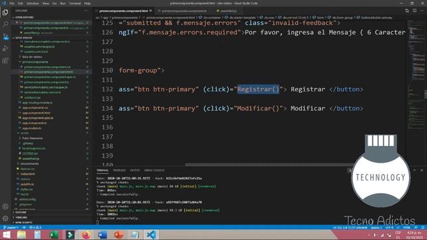Close primercomponente.component.html in Open Editors
427x240 pixels.
point(17,23)
